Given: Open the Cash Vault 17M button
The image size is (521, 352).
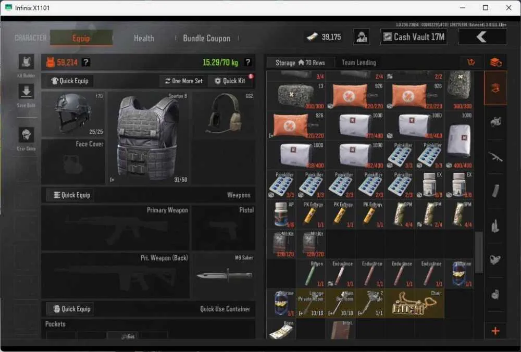Looking at the screenshot, I should [413, 37].
